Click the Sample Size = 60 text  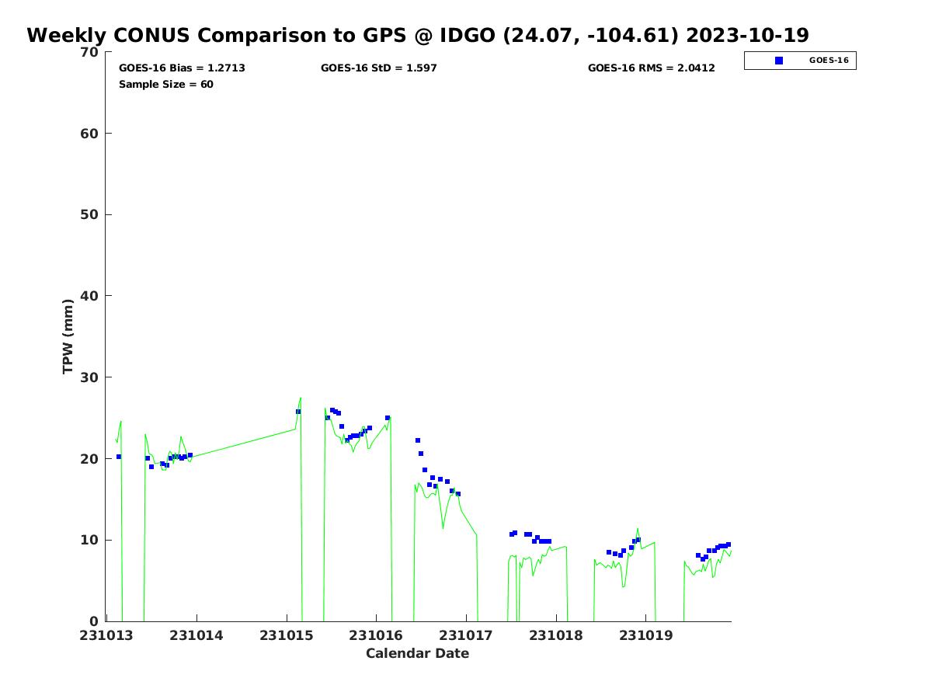click(x=166, y=85)
